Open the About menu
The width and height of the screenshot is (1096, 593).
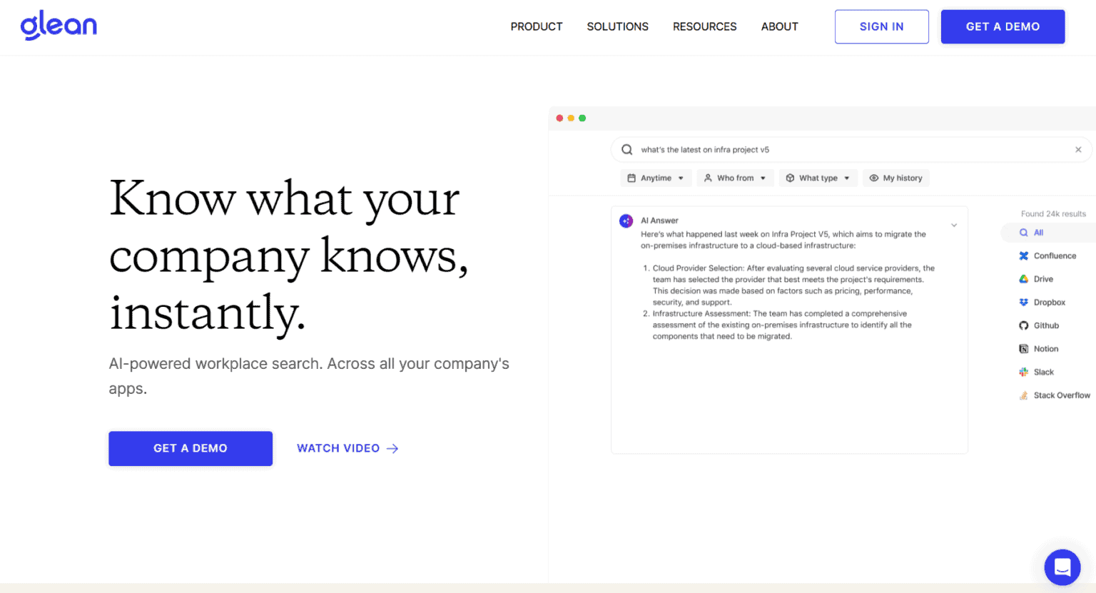click(x=780, y=26)
